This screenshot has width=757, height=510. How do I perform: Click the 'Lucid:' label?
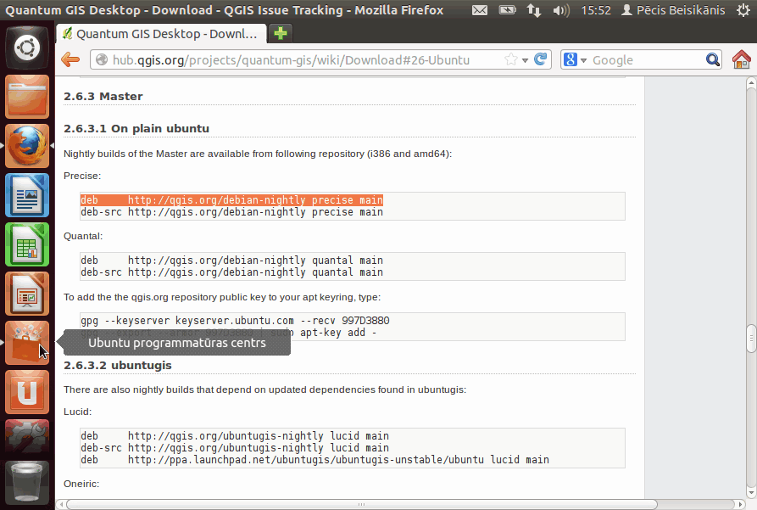(x=78, y=412)
